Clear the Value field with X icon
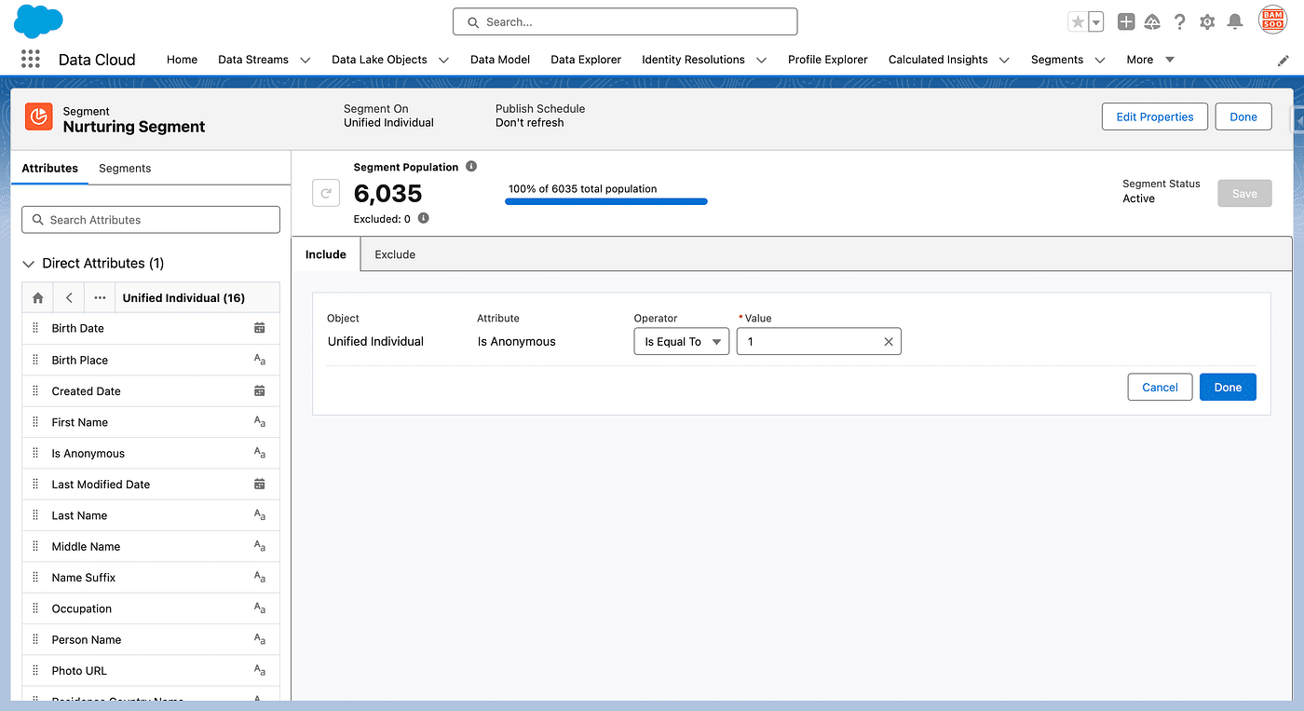This screenshot has width=1304, height=711. tap(888, 342)
